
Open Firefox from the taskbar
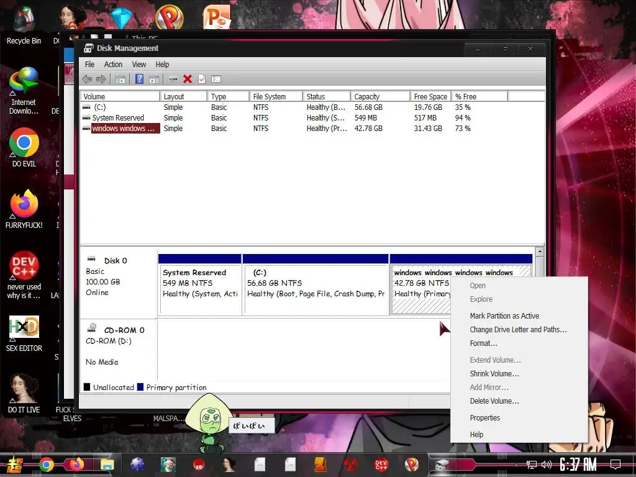[x=76, y=465]
